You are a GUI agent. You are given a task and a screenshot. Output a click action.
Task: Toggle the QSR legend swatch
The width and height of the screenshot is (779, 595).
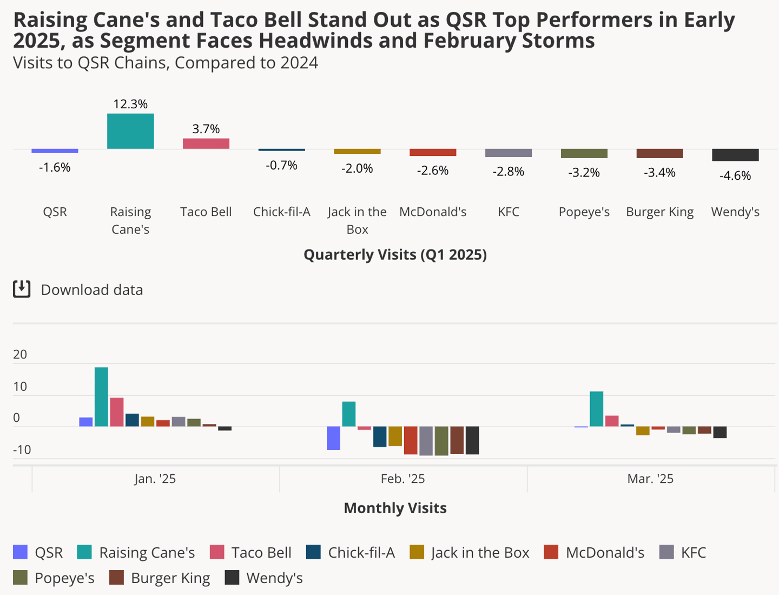click(20, 552)
